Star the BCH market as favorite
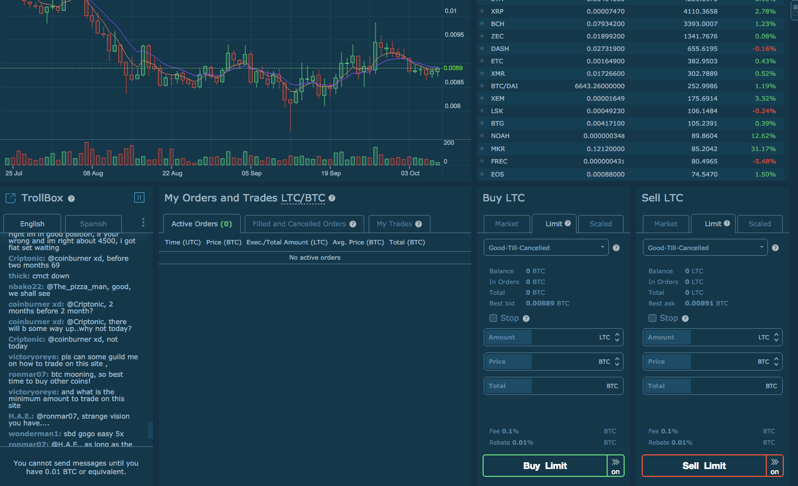The image size is (798, 486). (482, 24)
